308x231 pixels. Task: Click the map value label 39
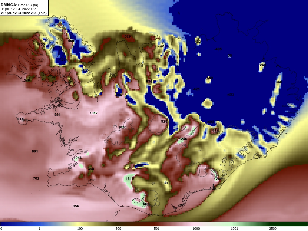click(x=166, y=183)
